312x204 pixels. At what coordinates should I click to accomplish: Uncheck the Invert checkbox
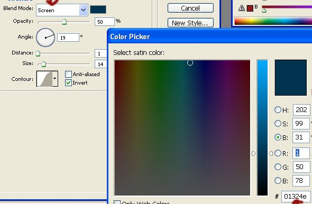click(x=68, y=83)
